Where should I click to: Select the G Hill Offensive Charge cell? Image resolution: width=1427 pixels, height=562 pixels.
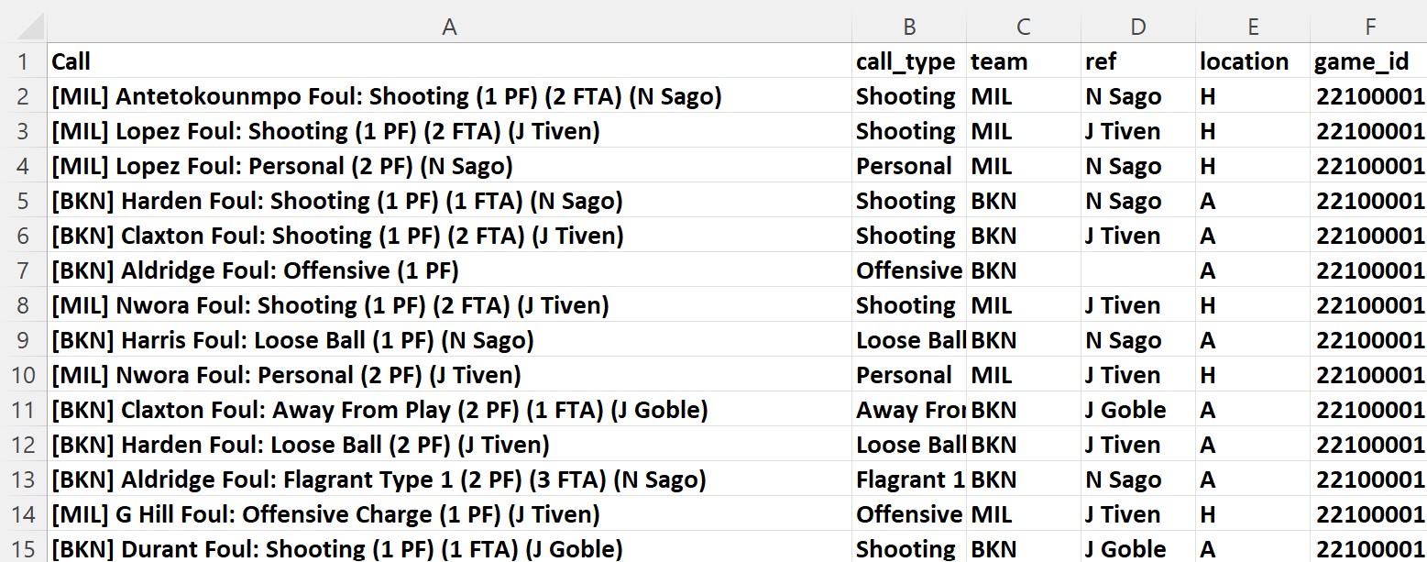(325, 514)
